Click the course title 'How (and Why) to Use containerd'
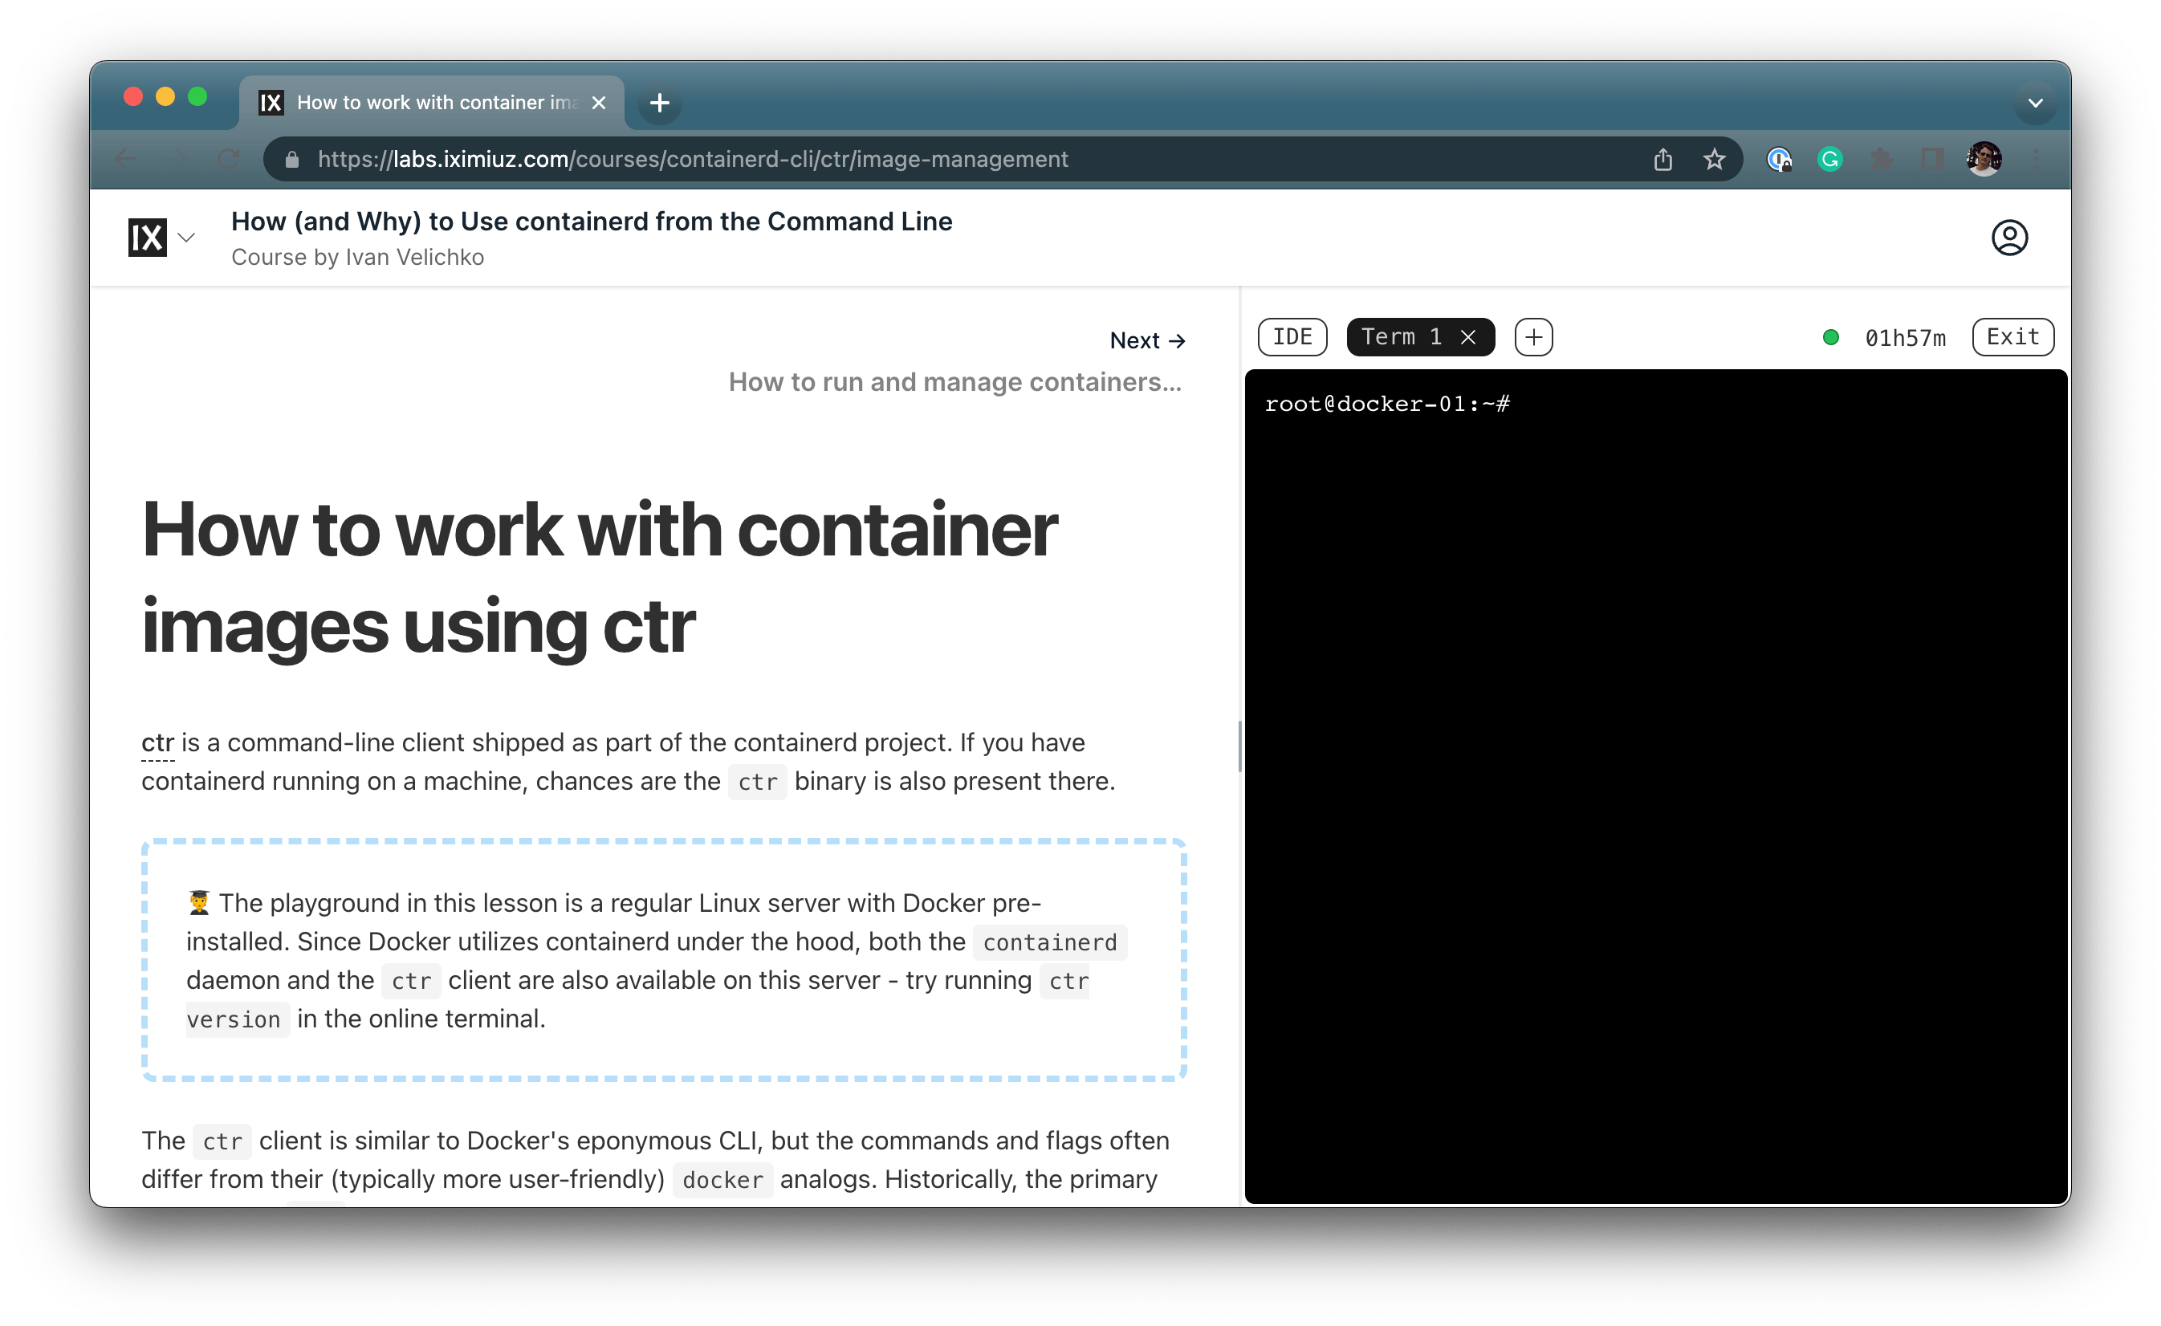Image resolution: width=2161 pixels, height=1326 pixels. pyautogui.click(x=591, y=221)
